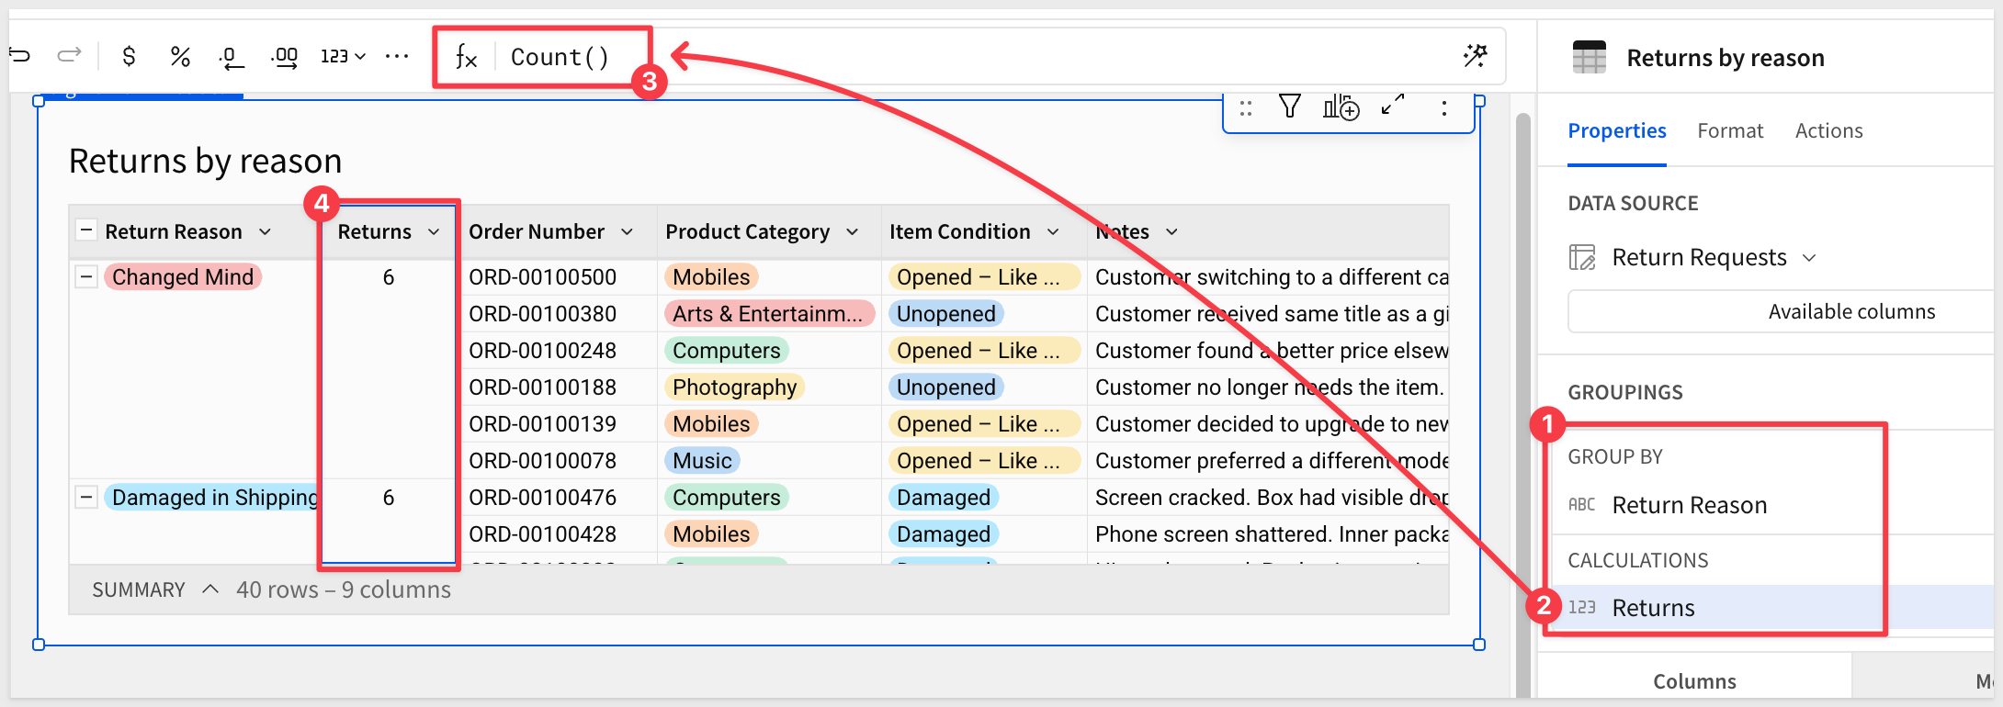Apply currency format with dollar icon
2003x707 pixels.
pos(129,57)
